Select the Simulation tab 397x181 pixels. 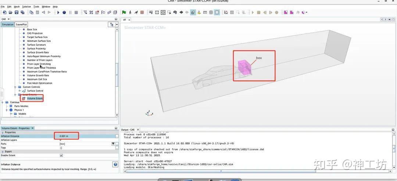(x=7, y=25)
